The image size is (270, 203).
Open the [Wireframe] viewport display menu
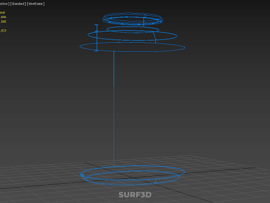click(35, 4)
